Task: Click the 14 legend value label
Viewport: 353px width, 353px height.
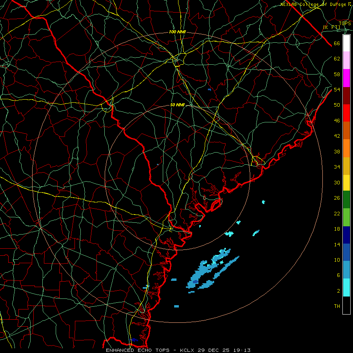Action: click(337, 244)
